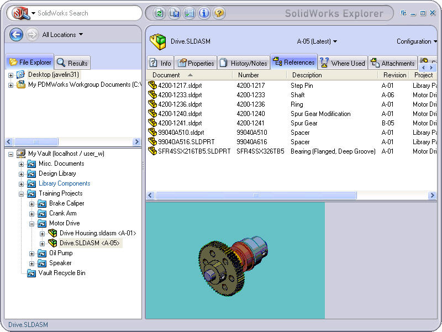Expand the Brake Caliper folder node

click(32, 203)
